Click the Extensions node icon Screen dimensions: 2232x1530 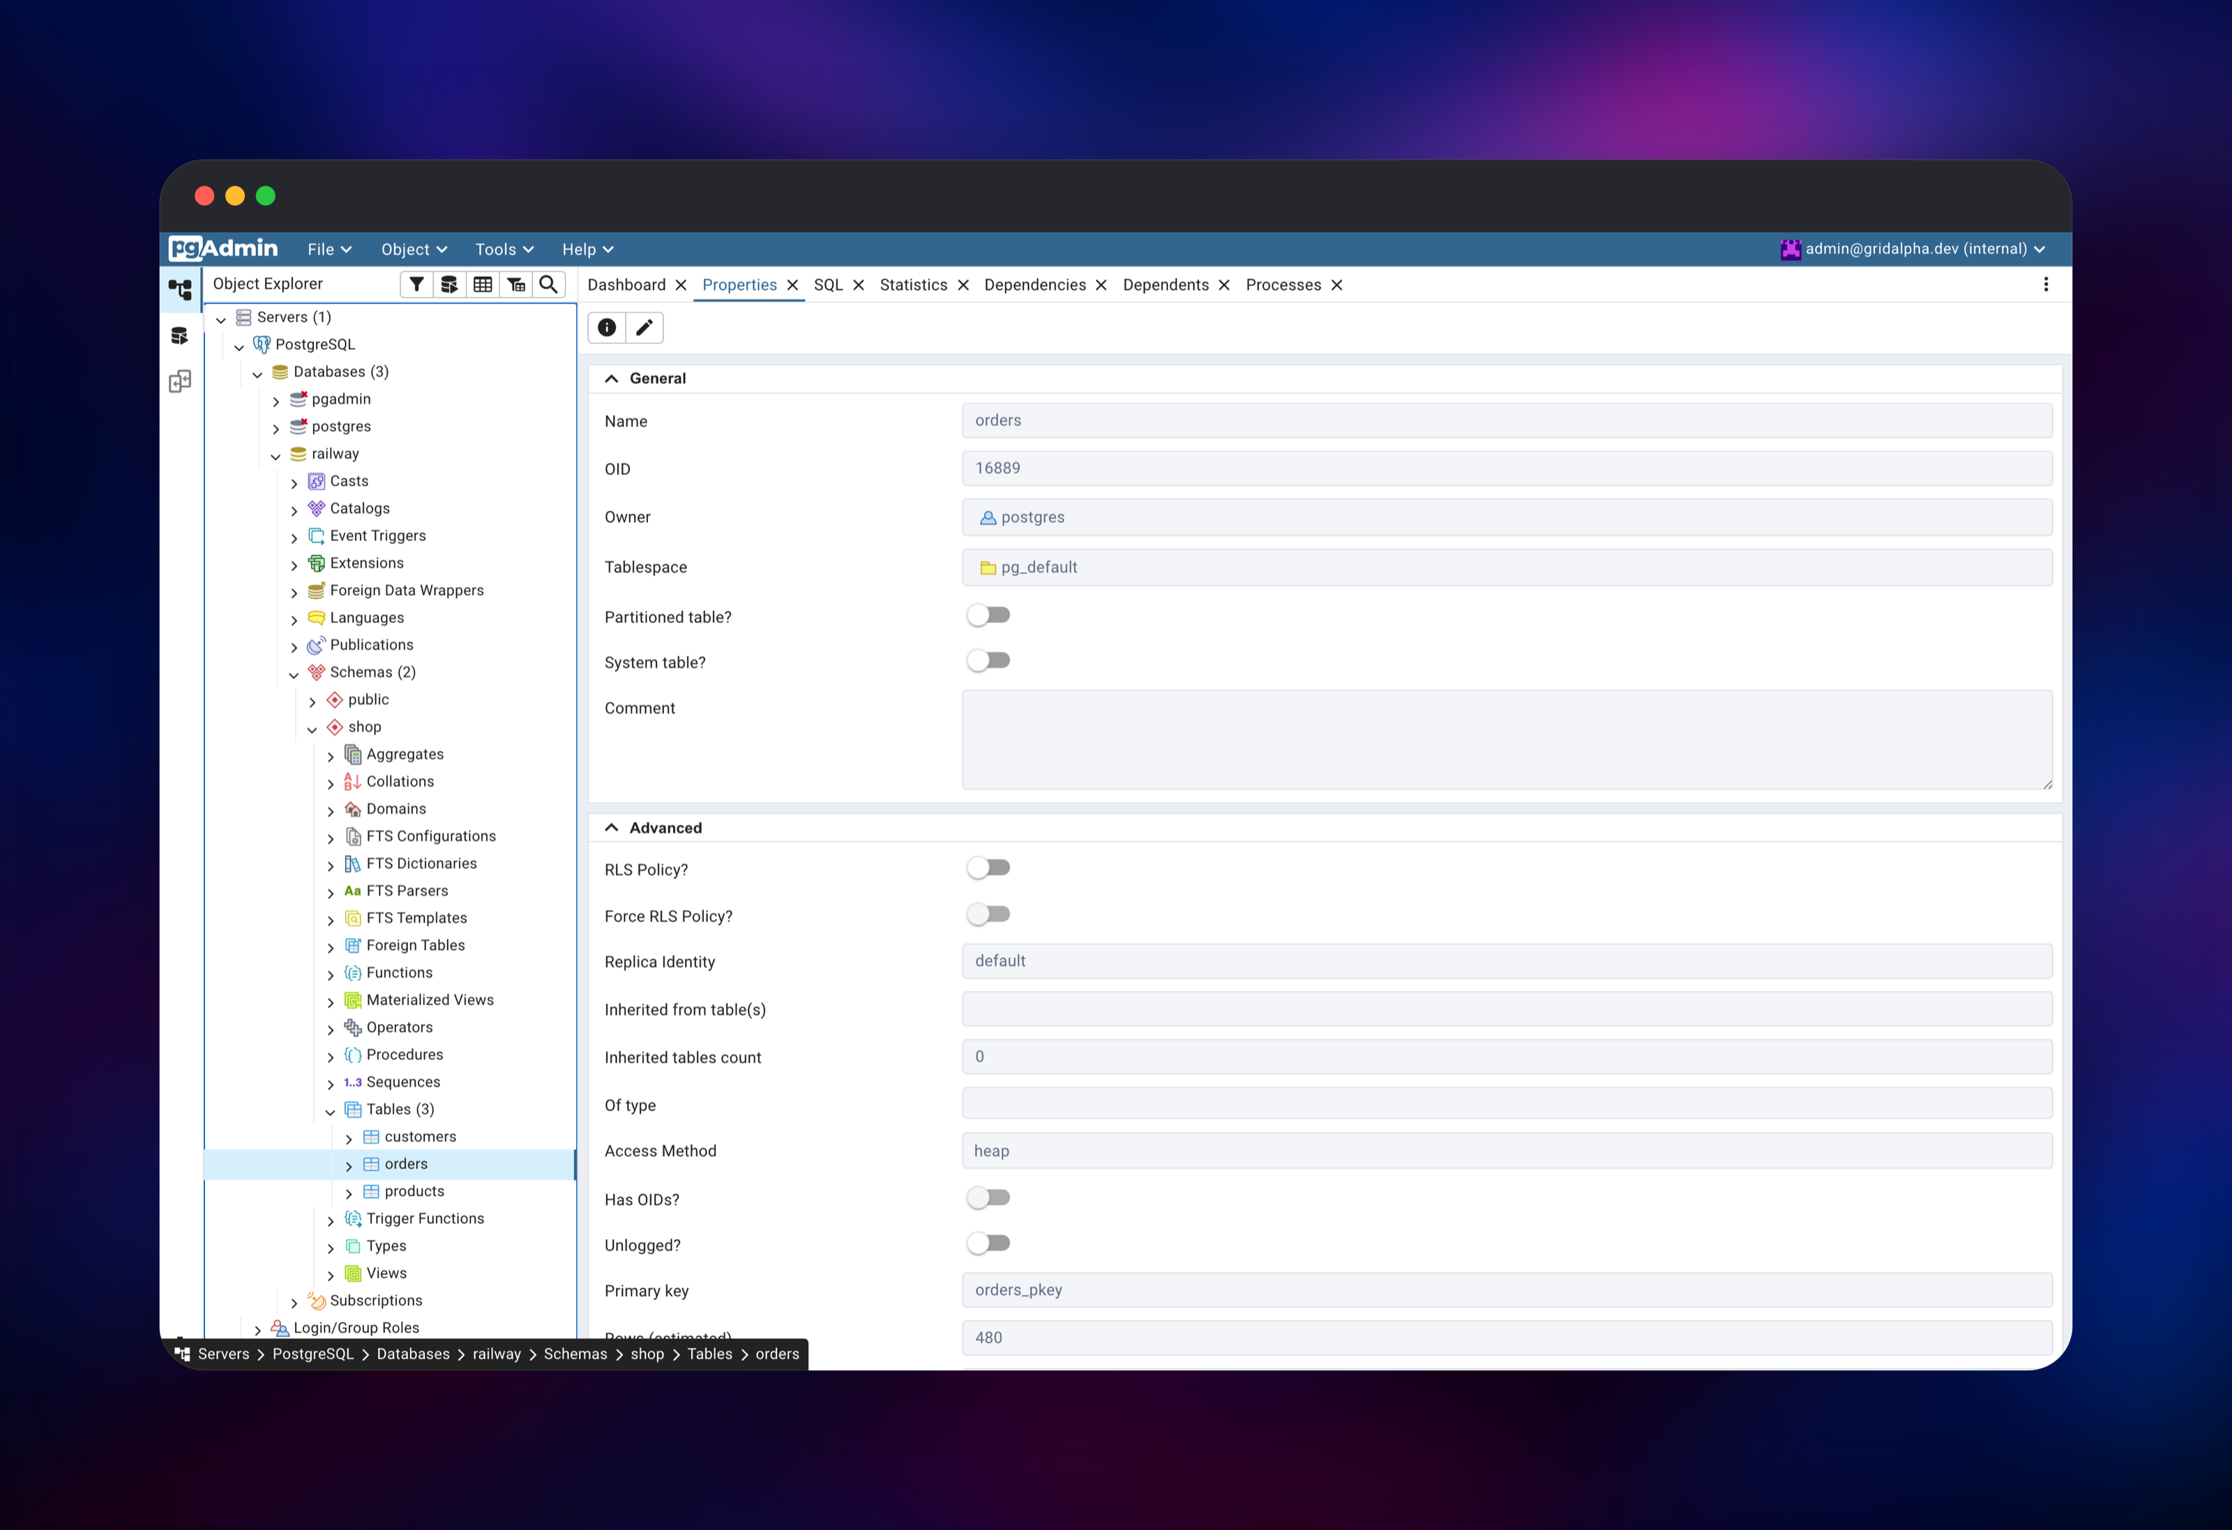point(316,563)
